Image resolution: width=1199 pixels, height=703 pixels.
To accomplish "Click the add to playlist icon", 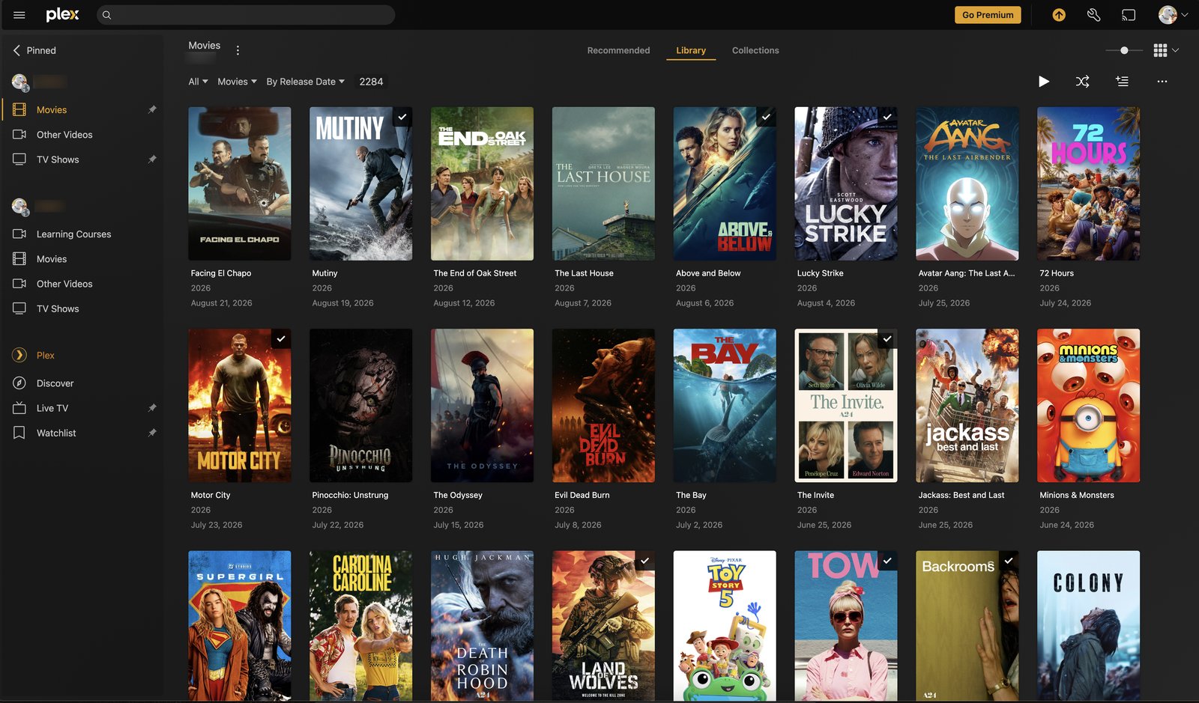I will pos(1122,82).
